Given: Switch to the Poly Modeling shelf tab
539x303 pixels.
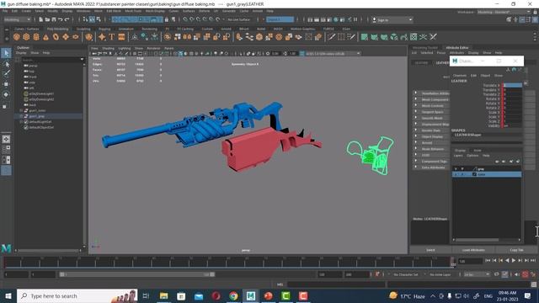Looking at the screenshot, I should pyautogui.click(x=58, y=29).
